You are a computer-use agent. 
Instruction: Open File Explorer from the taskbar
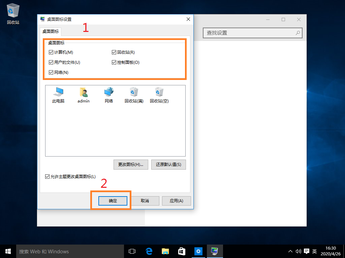pos(165,251)
